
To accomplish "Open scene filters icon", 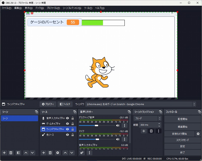I will click(x=18, y=153).
